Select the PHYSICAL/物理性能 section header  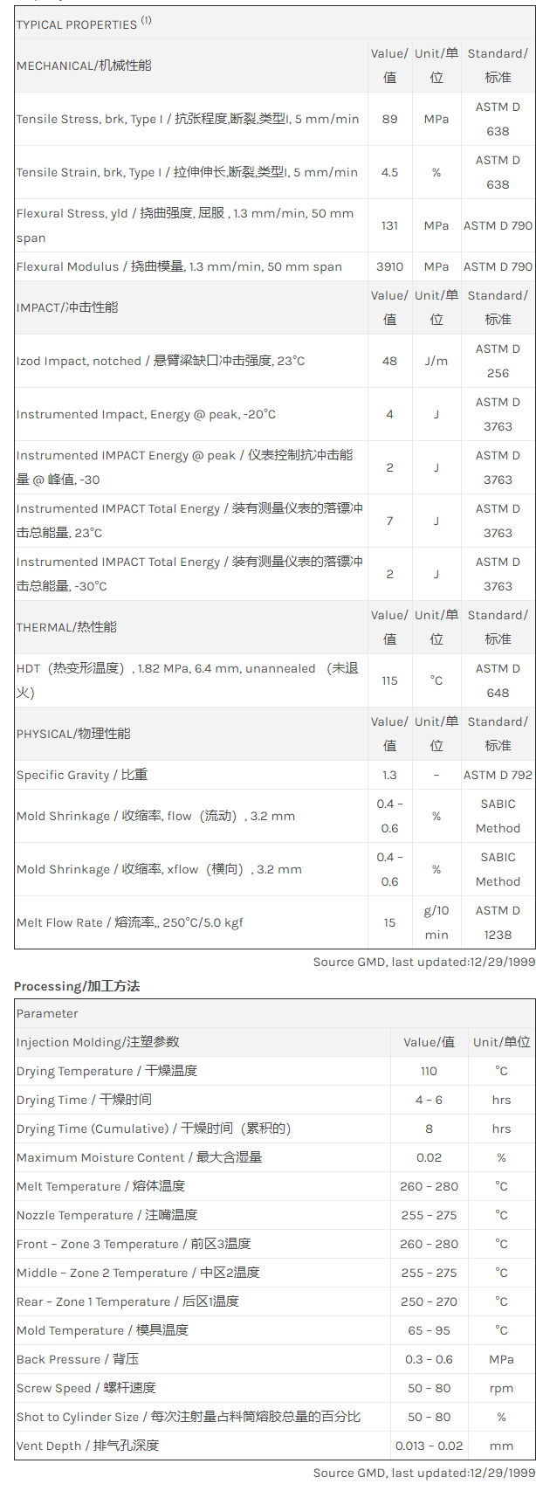(73, 734)
